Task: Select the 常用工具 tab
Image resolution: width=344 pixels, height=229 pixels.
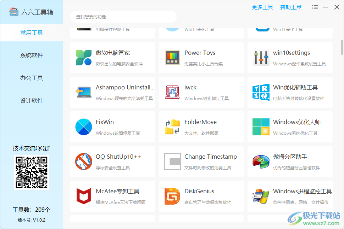Action: point(32,33)
